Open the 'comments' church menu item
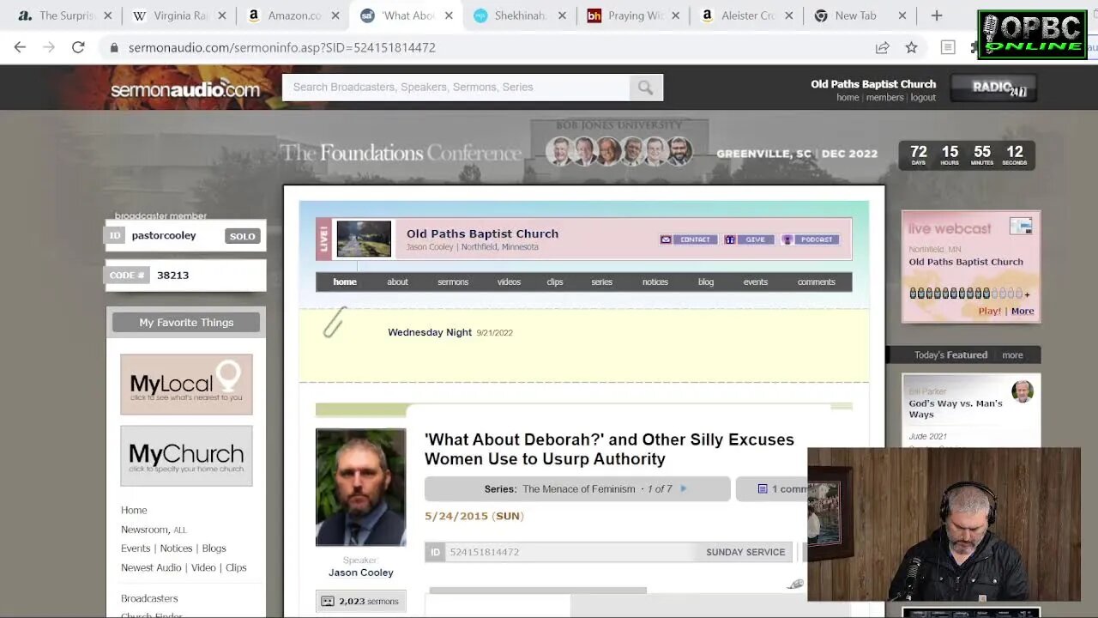This screenshot has height=618, width=1098. click(817, 282)
